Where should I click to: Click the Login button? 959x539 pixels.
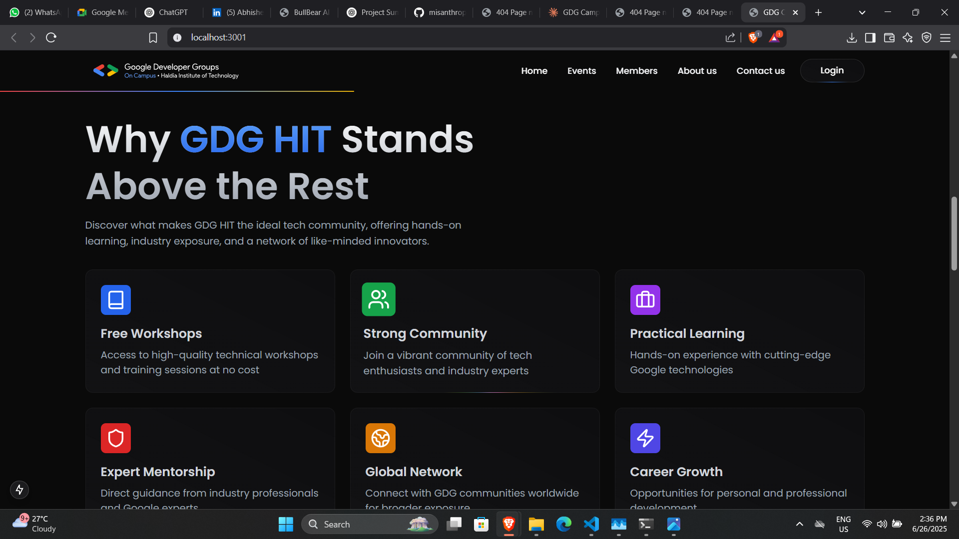click(832, 70)
